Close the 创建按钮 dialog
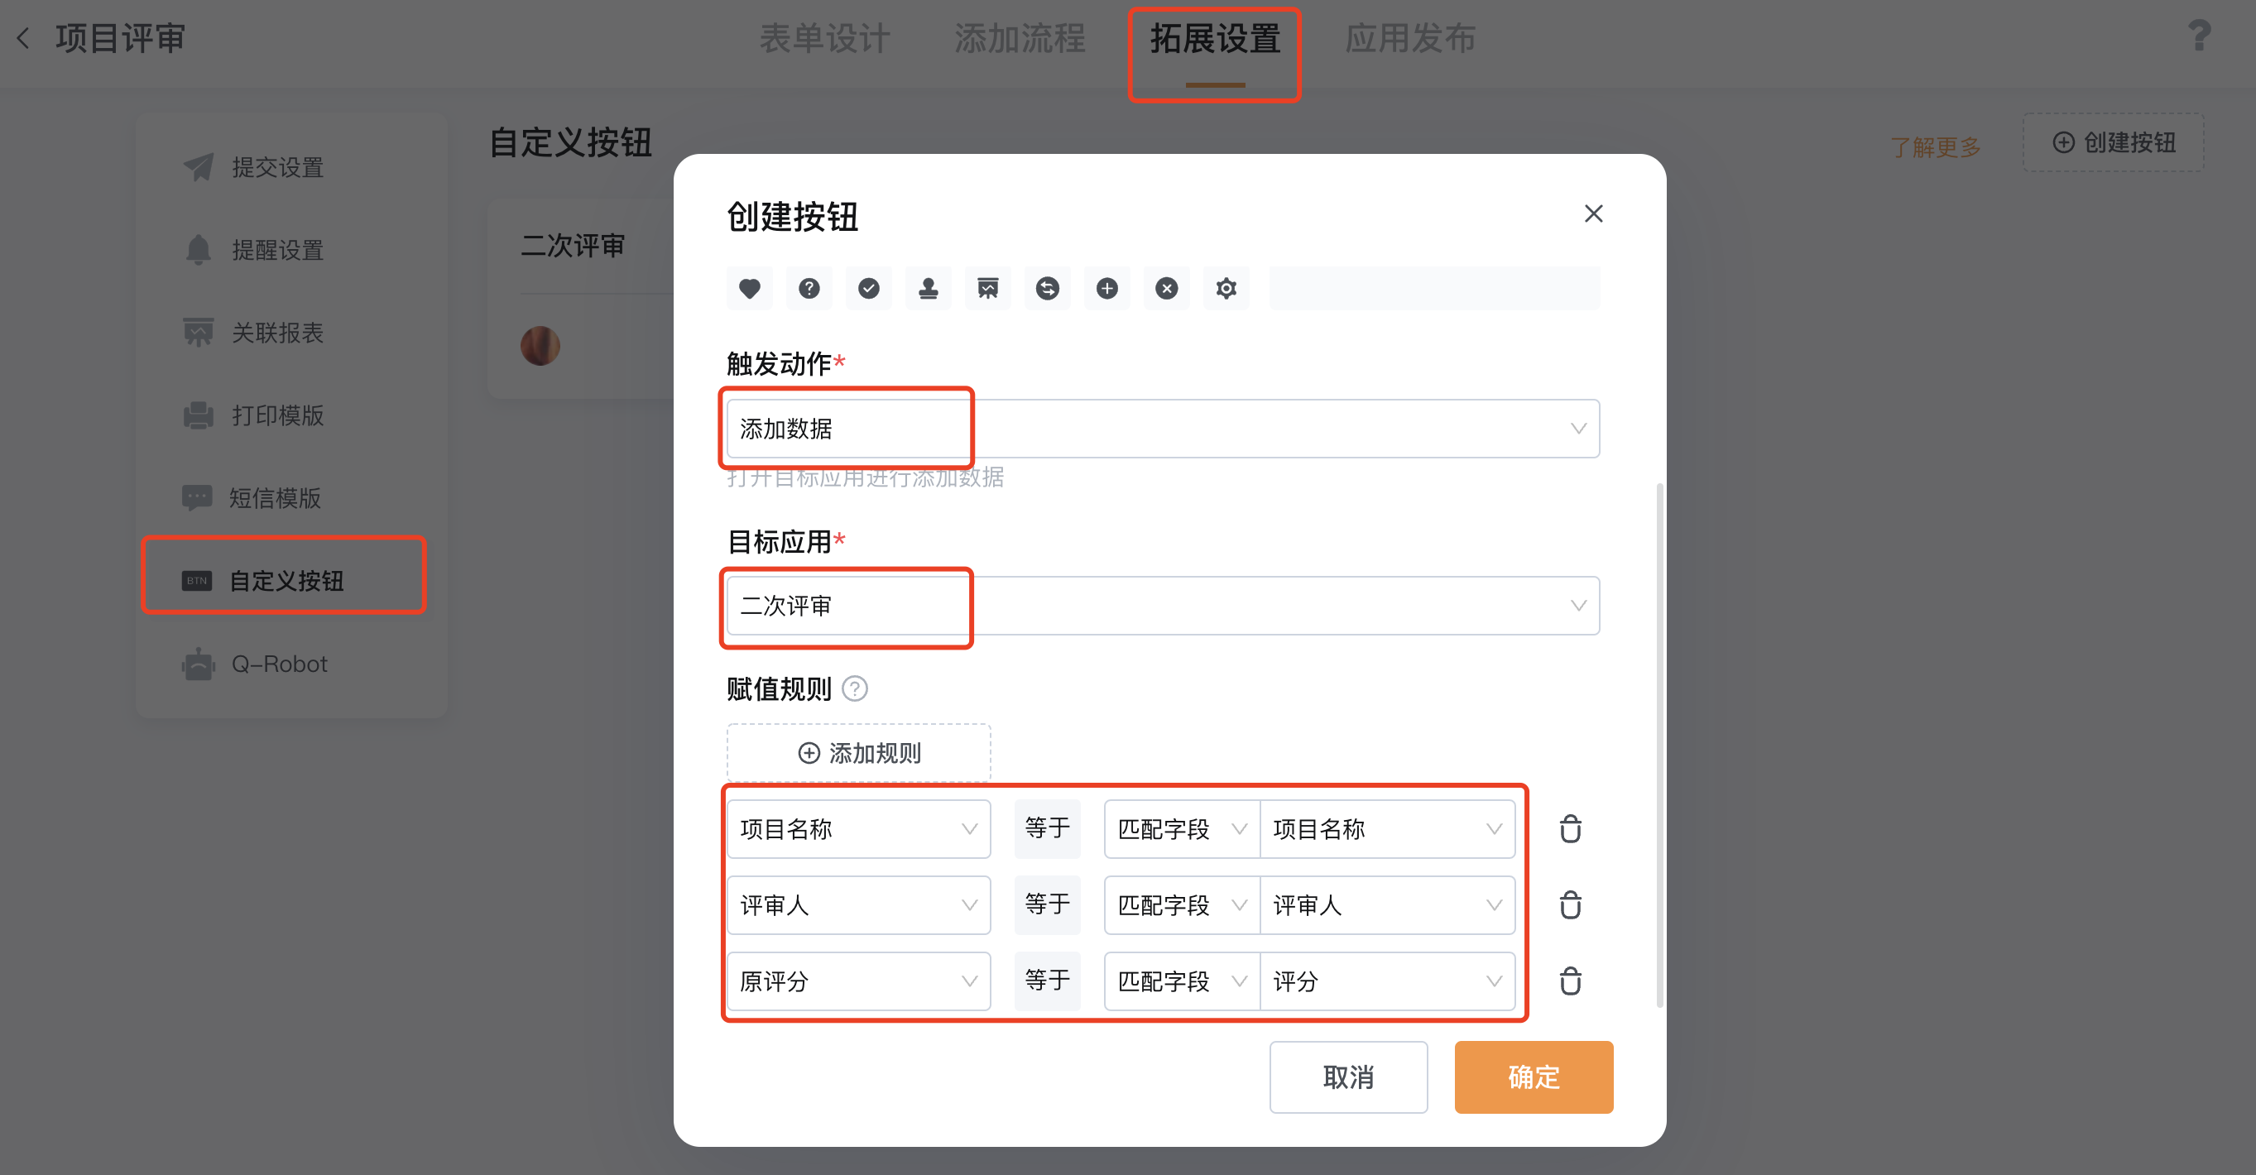The image size is (2256, 1175). point(1593,213)
